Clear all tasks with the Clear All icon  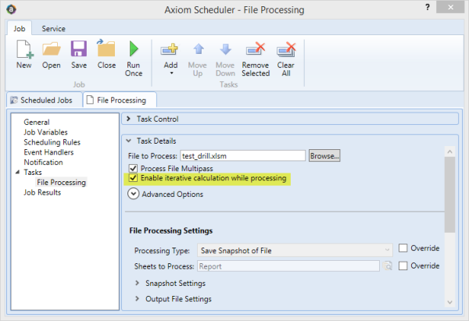click(286, 49)
